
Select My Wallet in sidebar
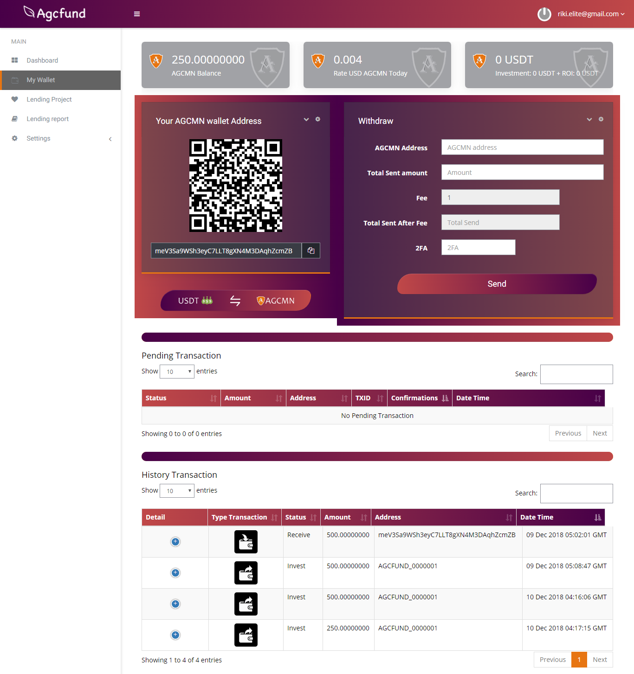click(x=60, y=80)
